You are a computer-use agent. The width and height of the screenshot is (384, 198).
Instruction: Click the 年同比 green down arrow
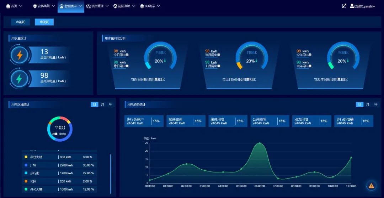coord(348,61)
